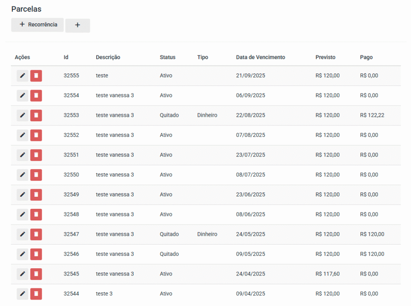Edit installment 32555 with pencil icon

[22, 75]
